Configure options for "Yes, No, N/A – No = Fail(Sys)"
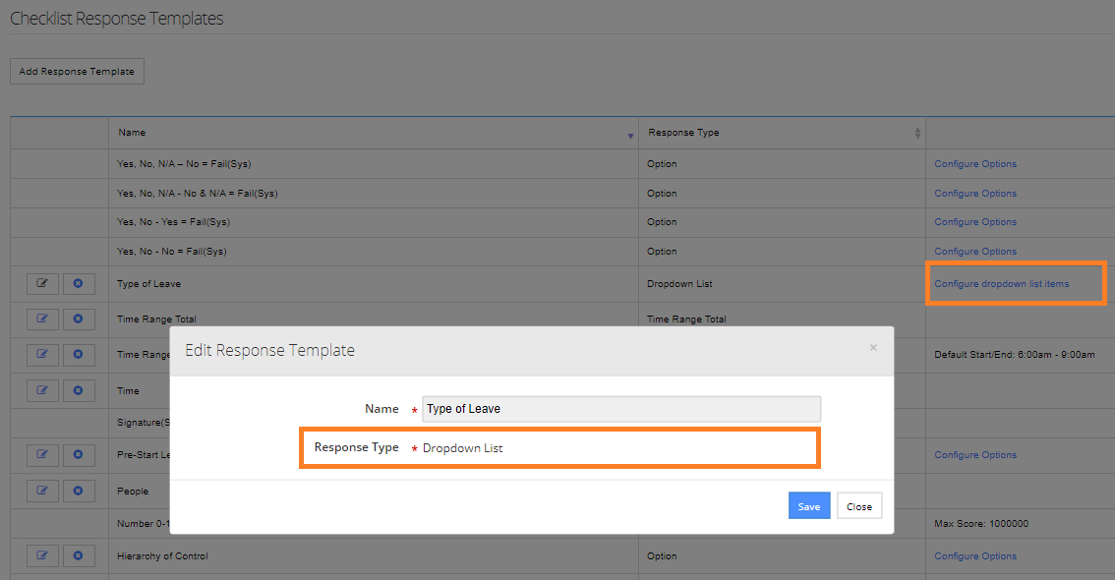This screenshot has width=1115, height=580. click(975, 163)
